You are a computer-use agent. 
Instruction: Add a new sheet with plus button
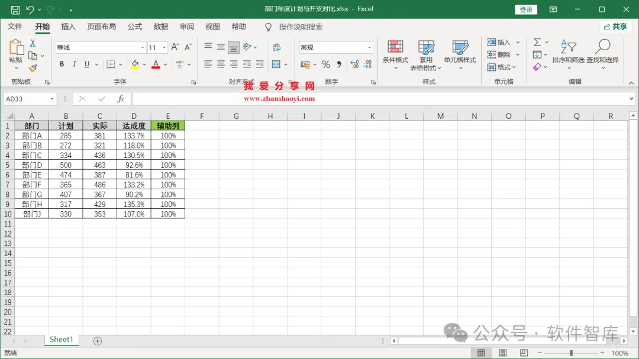click(98, 341)
